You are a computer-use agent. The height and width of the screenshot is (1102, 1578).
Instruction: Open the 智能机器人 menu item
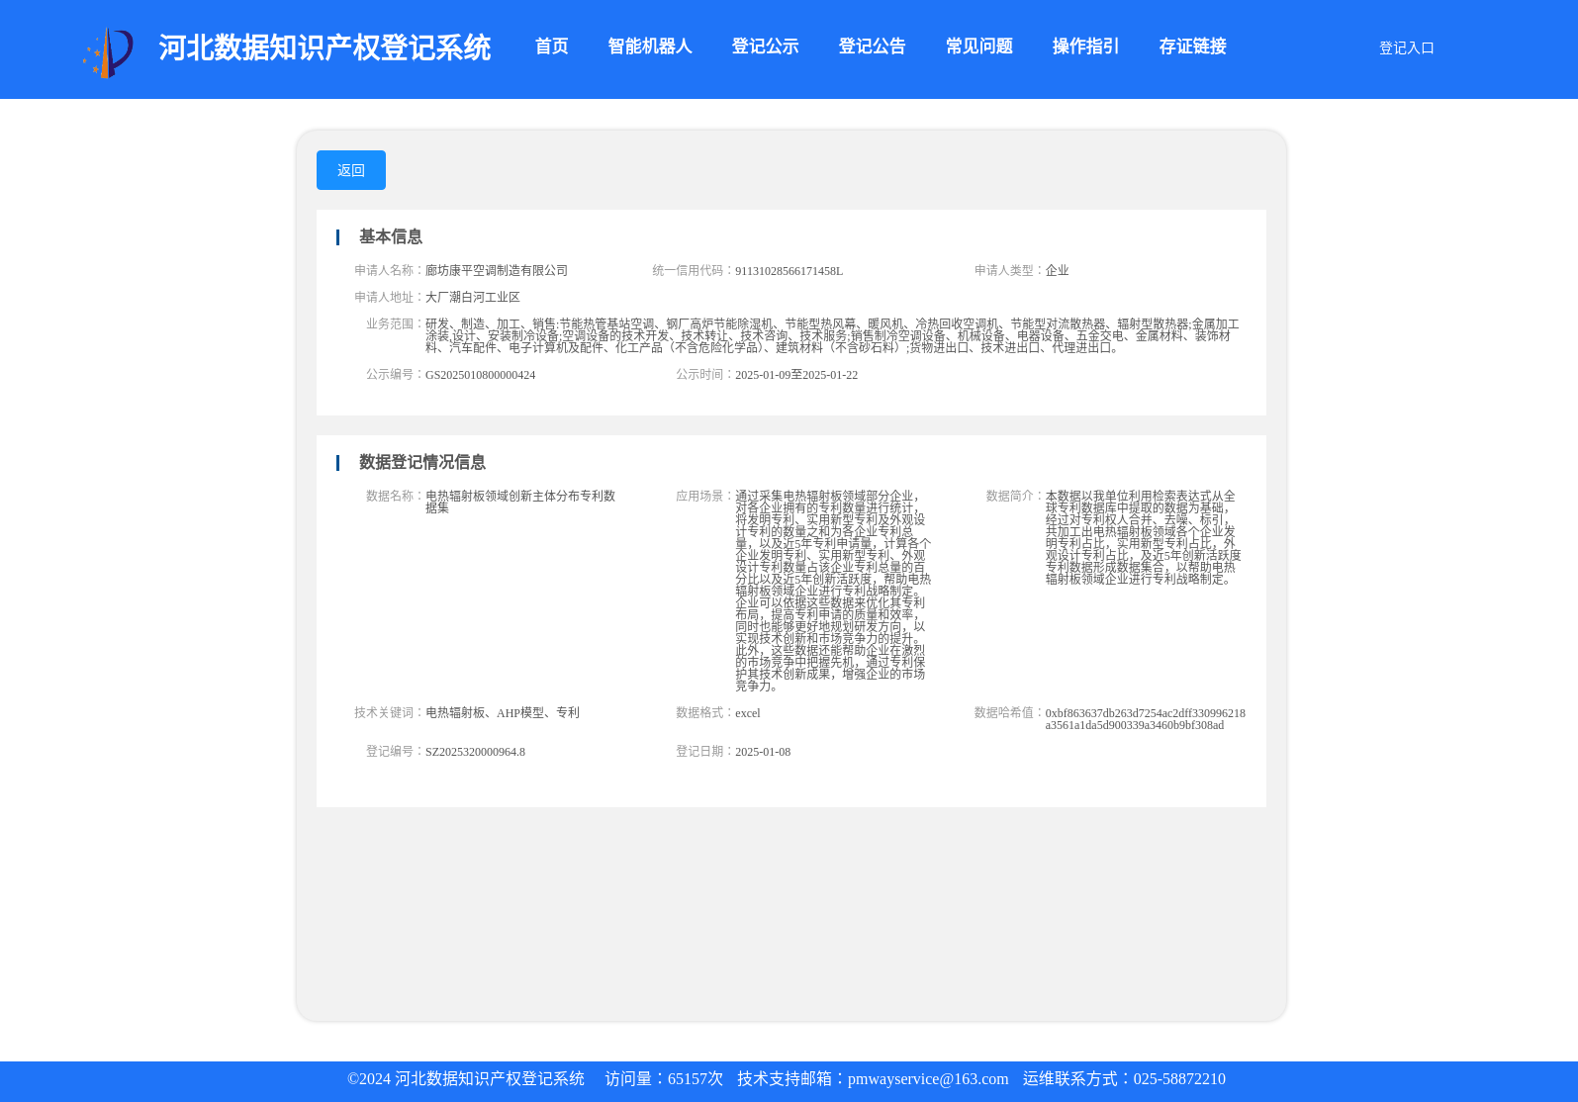point(649,46)
